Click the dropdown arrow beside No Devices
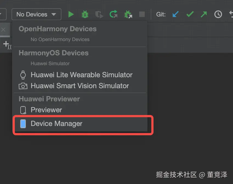This screenshot has width=233, height=184. [x=54, y=15]
